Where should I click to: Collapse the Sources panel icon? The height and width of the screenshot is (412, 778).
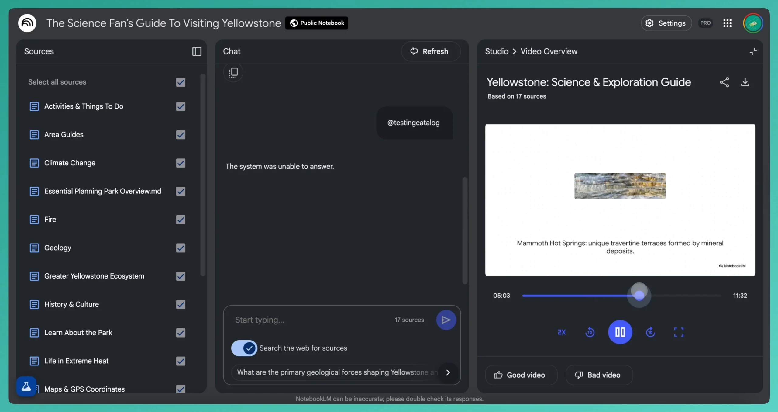[x=197, y=51]
